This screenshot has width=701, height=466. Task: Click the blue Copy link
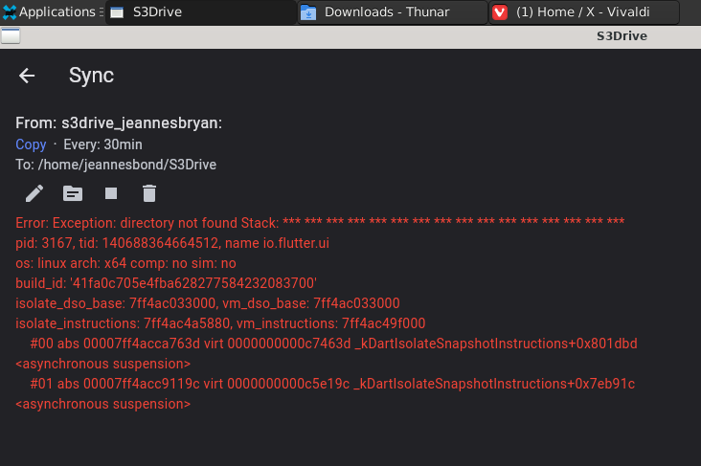[31, 144]
